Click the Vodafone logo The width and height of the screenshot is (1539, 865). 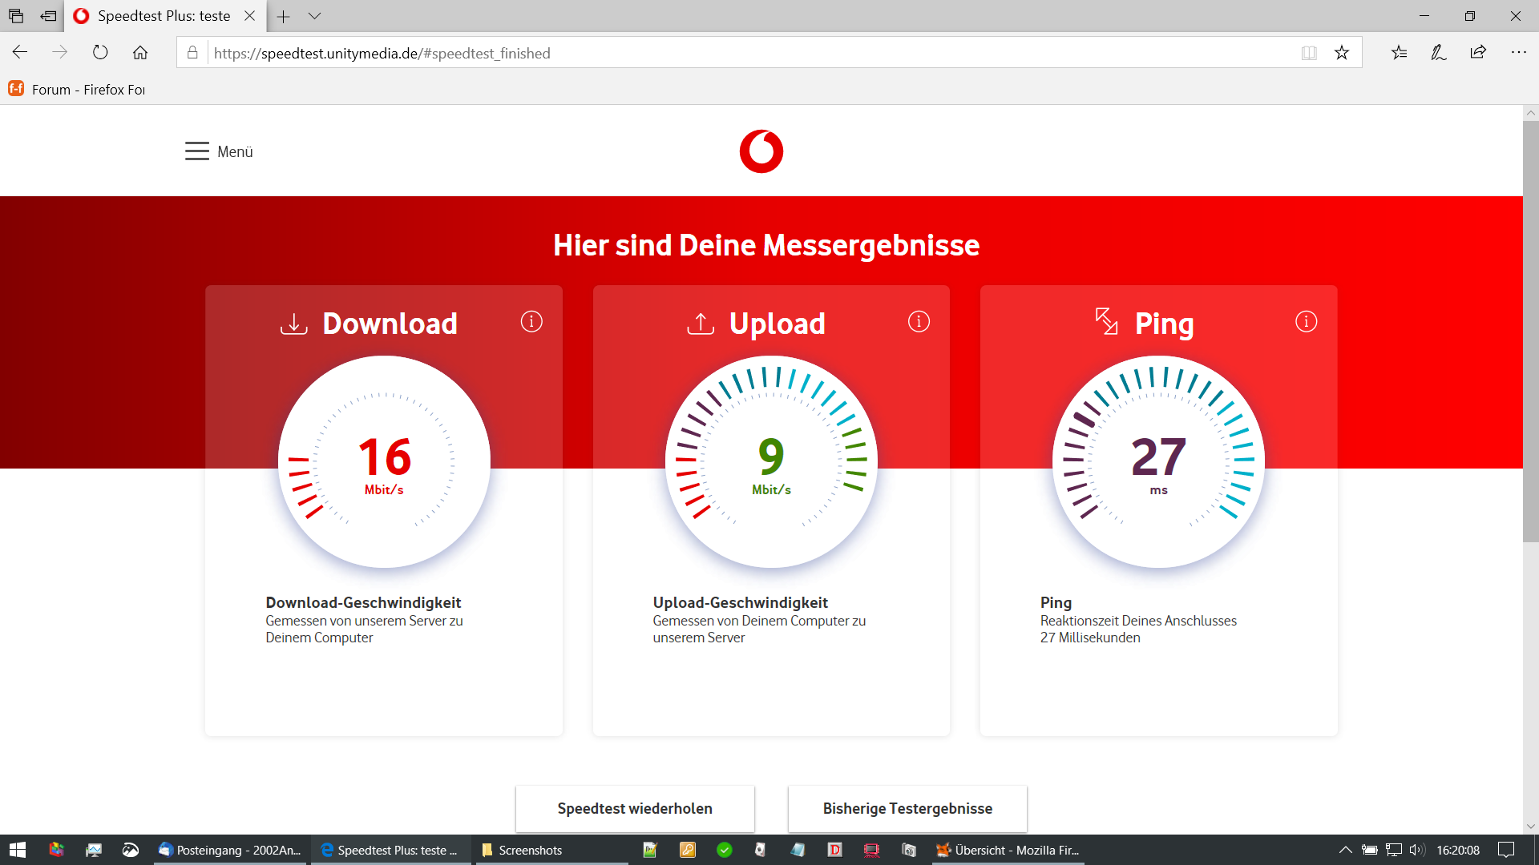[761, 151]
